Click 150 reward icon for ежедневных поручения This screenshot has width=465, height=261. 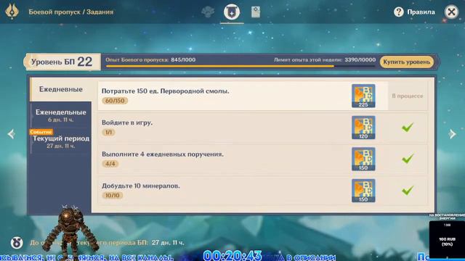(x=363, y=159)
